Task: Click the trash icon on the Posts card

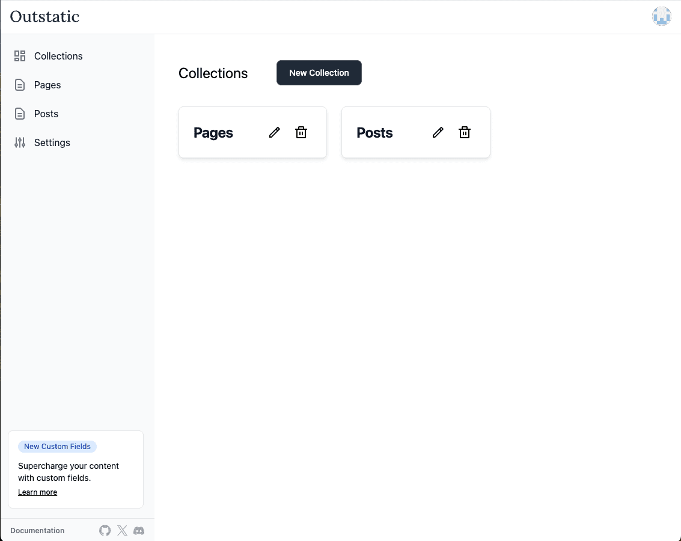Action: pos(465,133)
